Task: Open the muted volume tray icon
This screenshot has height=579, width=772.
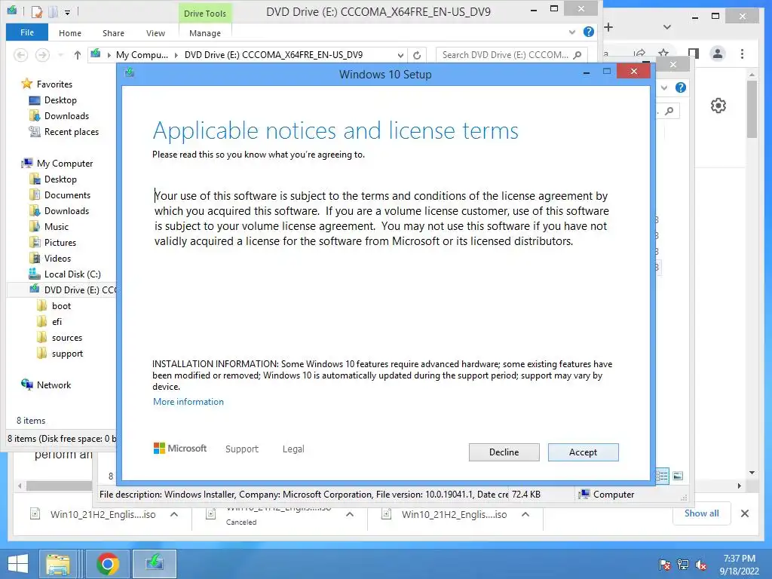Action: pos(701,565)
